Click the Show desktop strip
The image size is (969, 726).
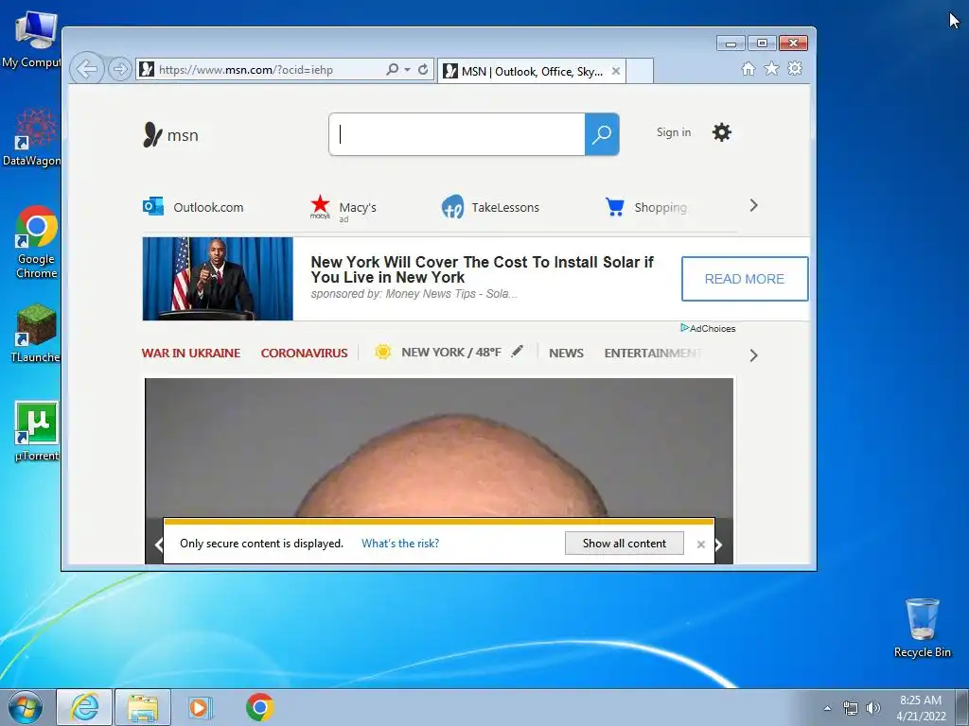(962, 707)
